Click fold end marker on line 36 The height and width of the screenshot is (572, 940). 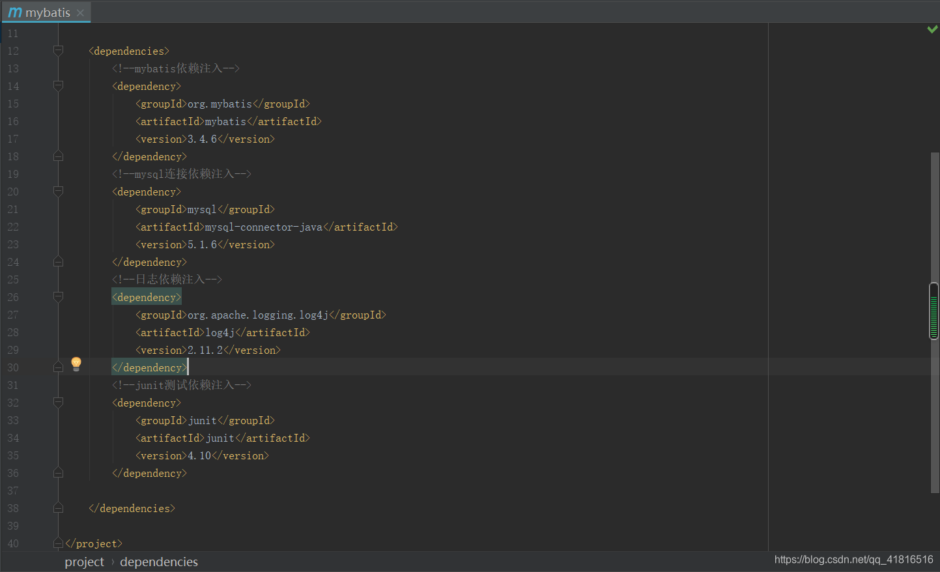pyautogui.click(x=58, y=473)
